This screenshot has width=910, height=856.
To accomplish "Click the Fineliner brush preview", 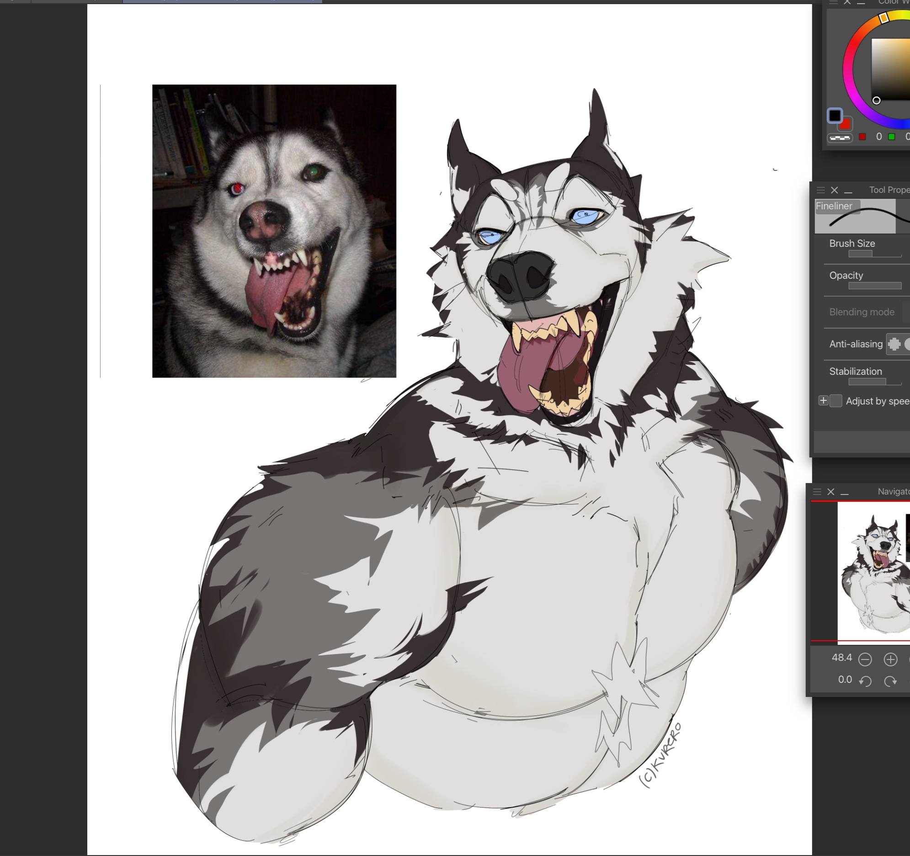I will click(x=855, y=217).
